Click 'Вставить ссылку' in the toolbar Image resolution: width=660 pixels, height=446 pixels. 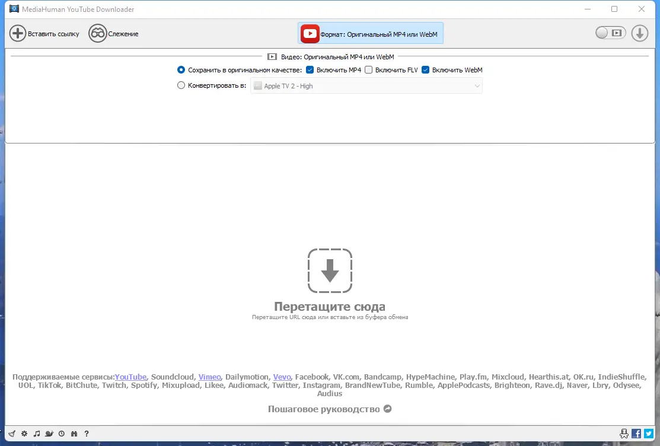click(43, 33)
